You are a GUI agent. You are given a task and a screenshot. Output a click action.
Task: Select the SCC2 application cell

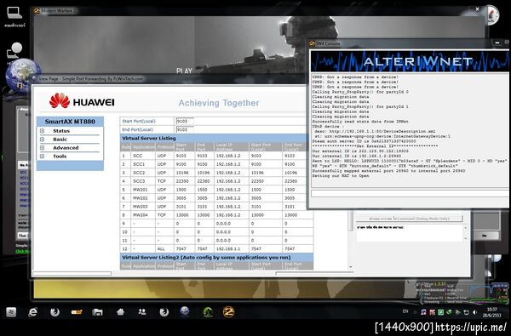tap(143, 173)
